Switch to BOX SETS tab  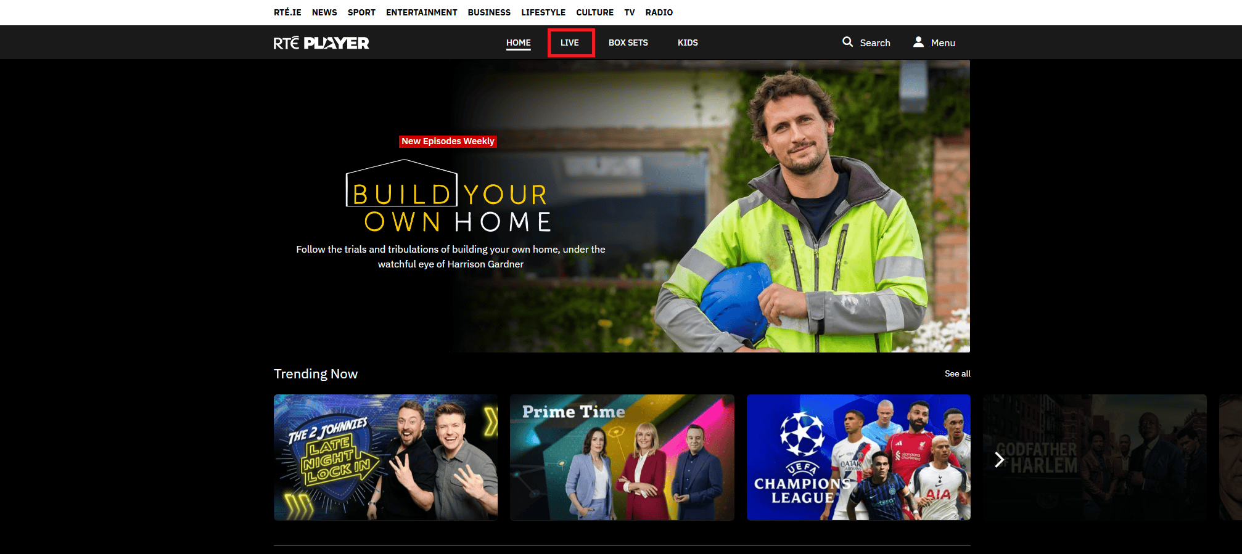pyautogui.click(x=628, y=43)
